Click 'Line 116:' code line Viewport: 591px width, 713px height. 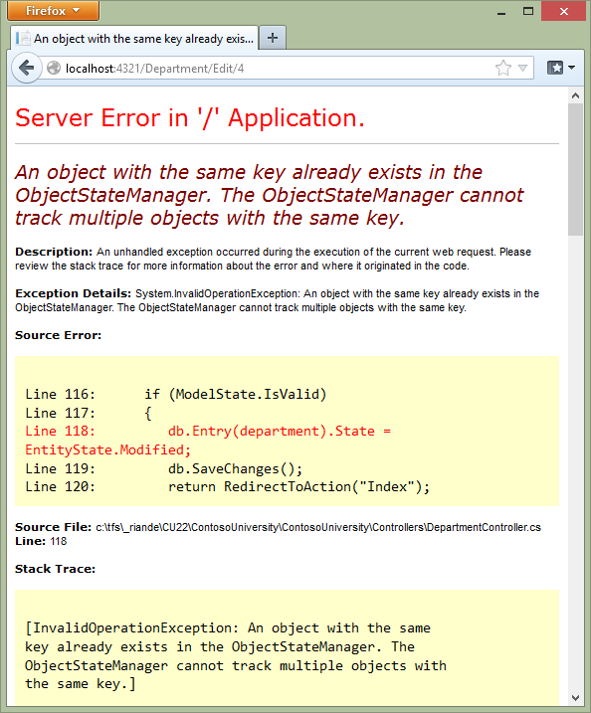[x=176, y=394]
